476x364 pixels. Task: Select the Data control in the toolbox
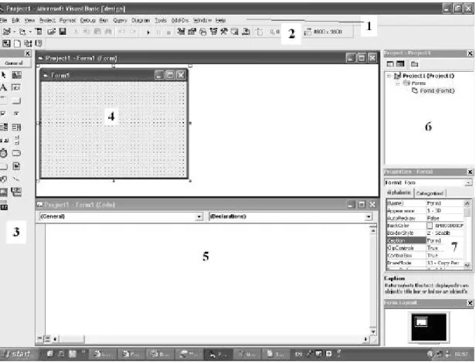pyautogui.click(x=16, y=192)
